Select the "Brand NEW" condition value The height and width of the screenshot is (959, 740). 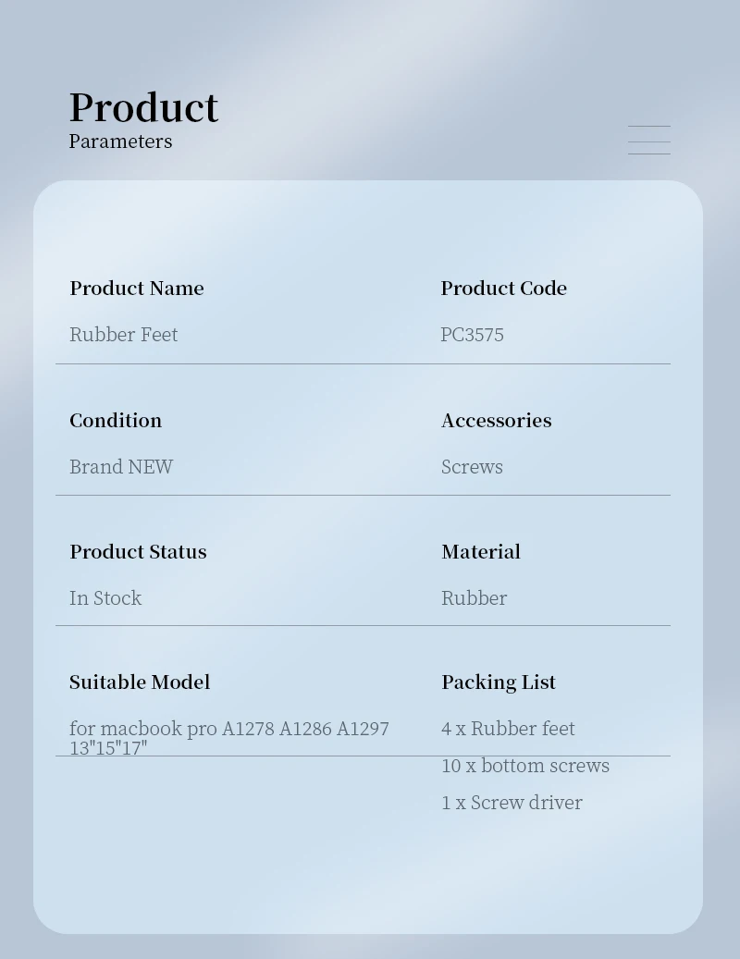121,467
